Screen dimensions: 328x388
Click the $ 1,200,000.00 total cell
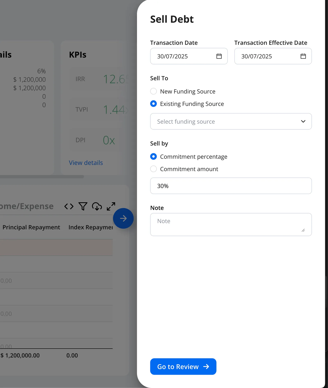click(20, 355)
